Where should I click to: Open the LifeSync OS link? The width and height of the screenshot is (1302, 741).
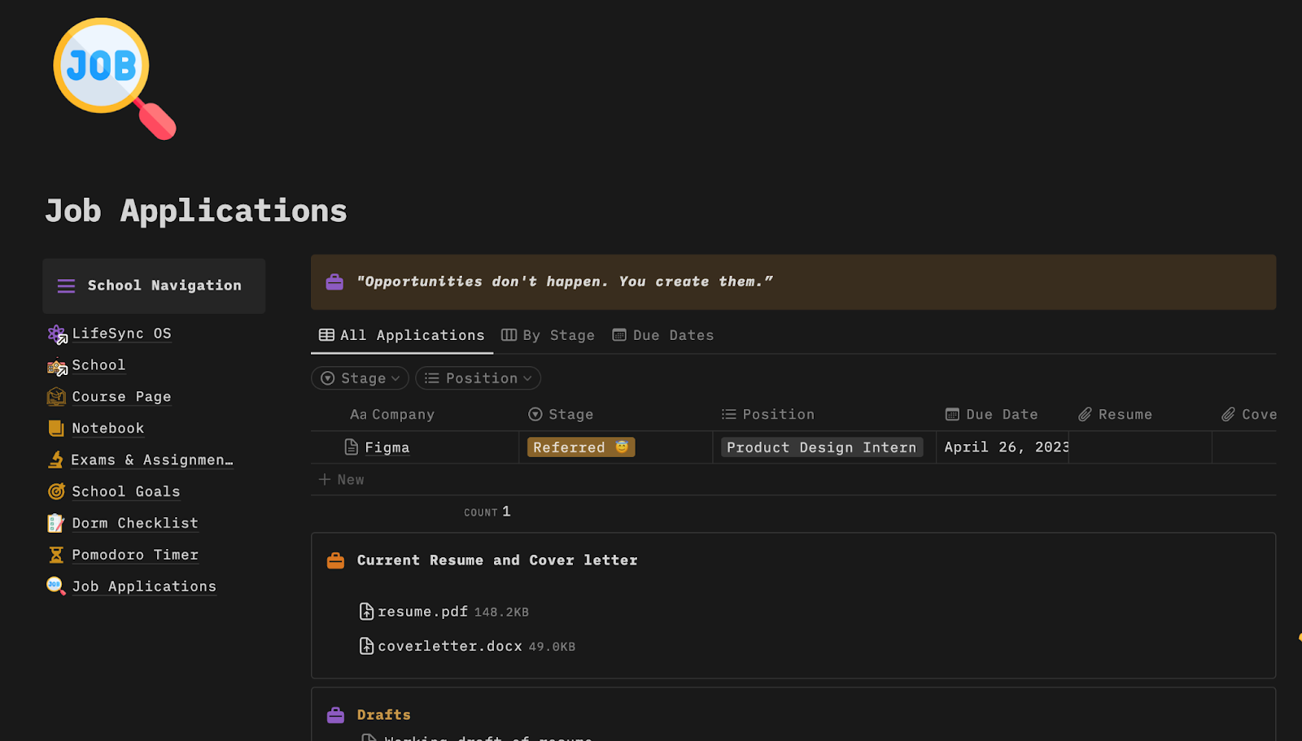pos(121,333)
